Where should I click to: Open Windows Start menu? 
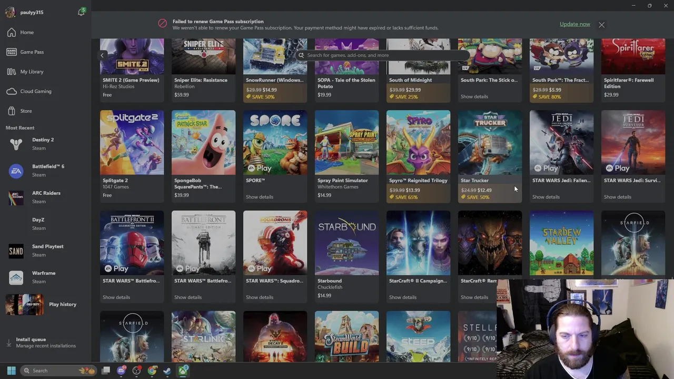(12, 371)
